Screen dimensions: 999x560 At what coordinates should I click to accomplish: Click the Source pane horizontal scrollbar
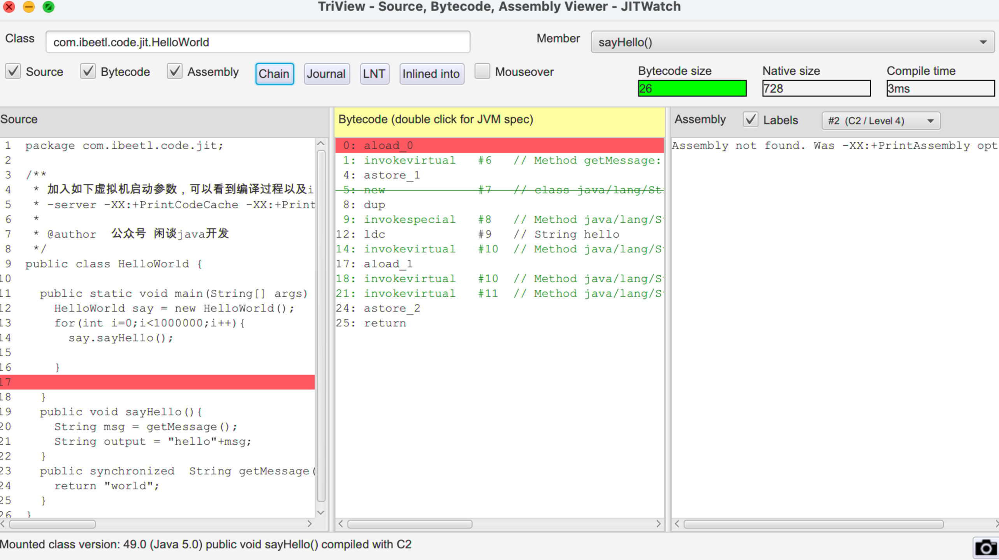tap(53, 524)
